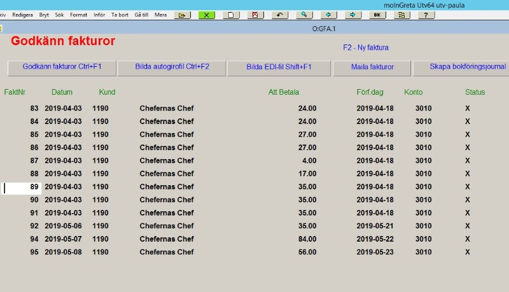Click invoice date 2019-05-08
This screenshot has width=509, height=292.
tap(63, 252)
